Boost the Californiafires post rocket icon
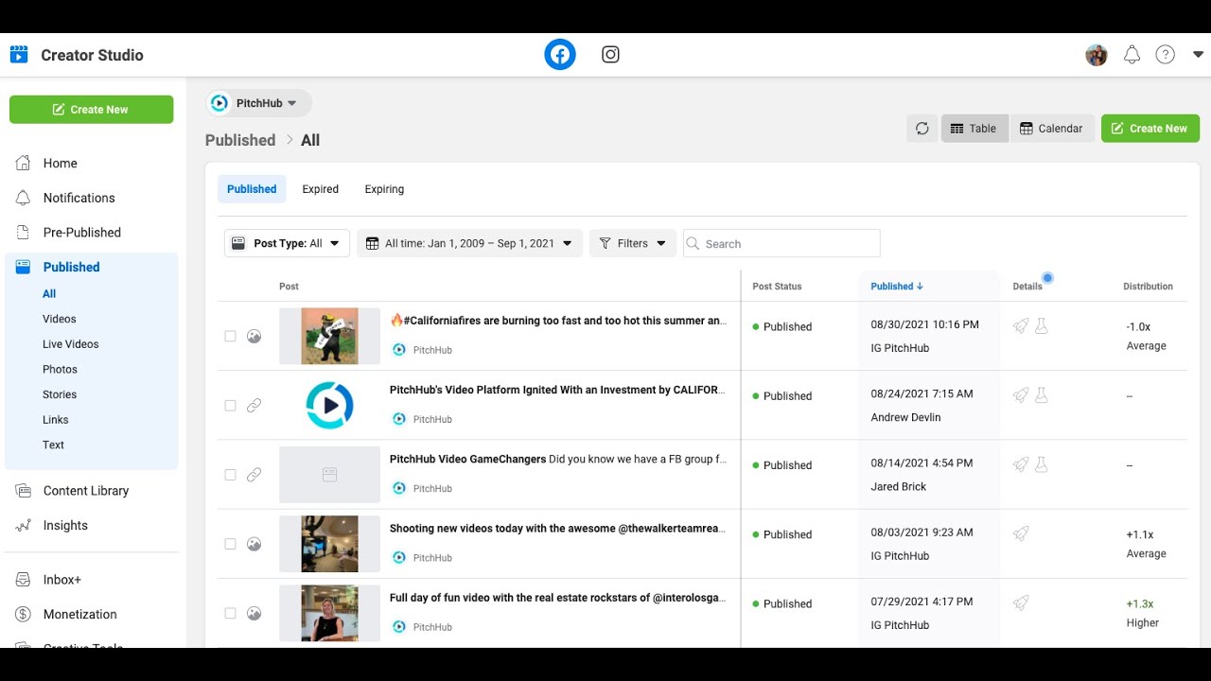 pyautogui.click(x=1021, y=326)
